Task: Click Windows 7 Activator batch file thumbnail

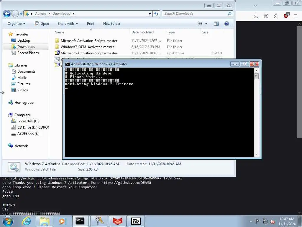Action: [x=14, y=167]
